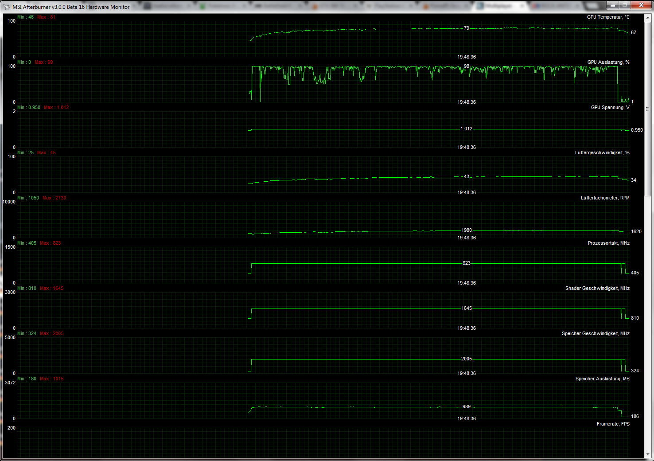The image size is (654, 461).
Task: Click the "Max : 823" core clock value
Action: click(x=51, y=243)
